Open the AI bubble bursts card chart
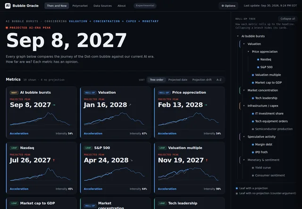This screenshot has height=209, width=302. point(41,119)
